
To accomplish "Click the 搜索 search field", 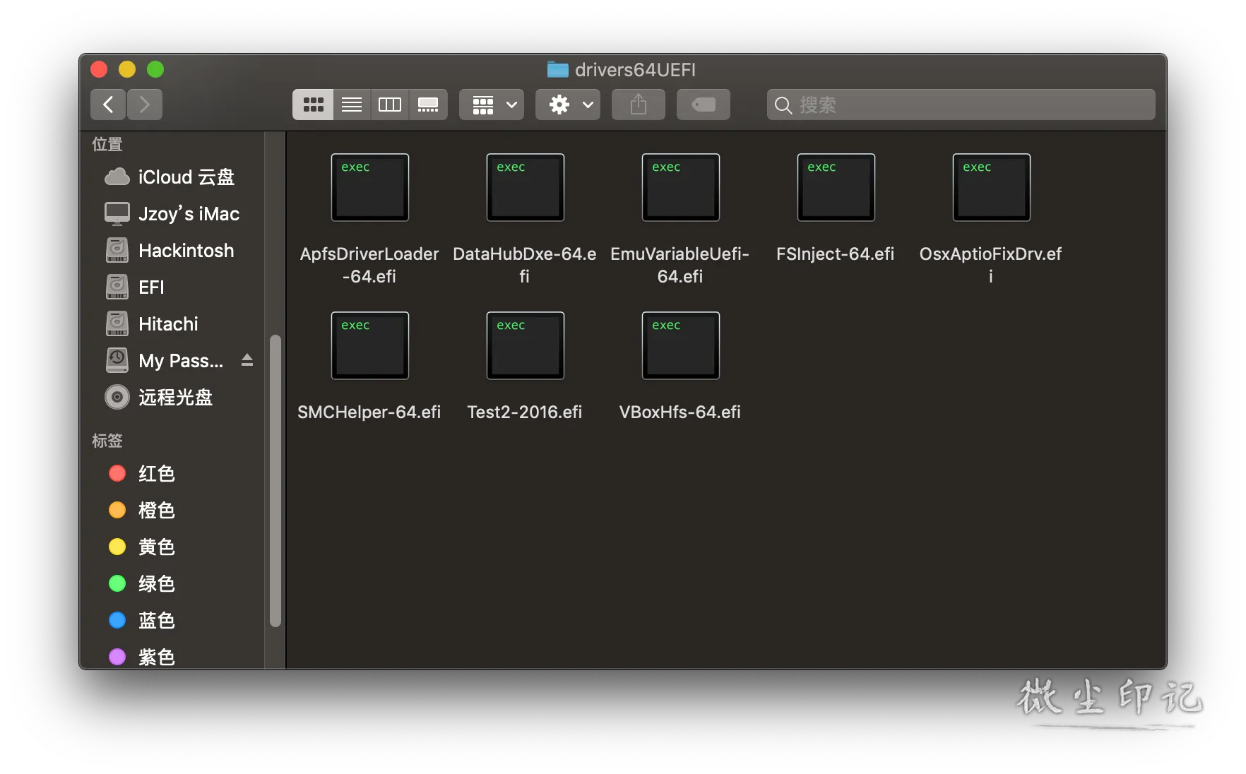I will [x=961, y=105].
